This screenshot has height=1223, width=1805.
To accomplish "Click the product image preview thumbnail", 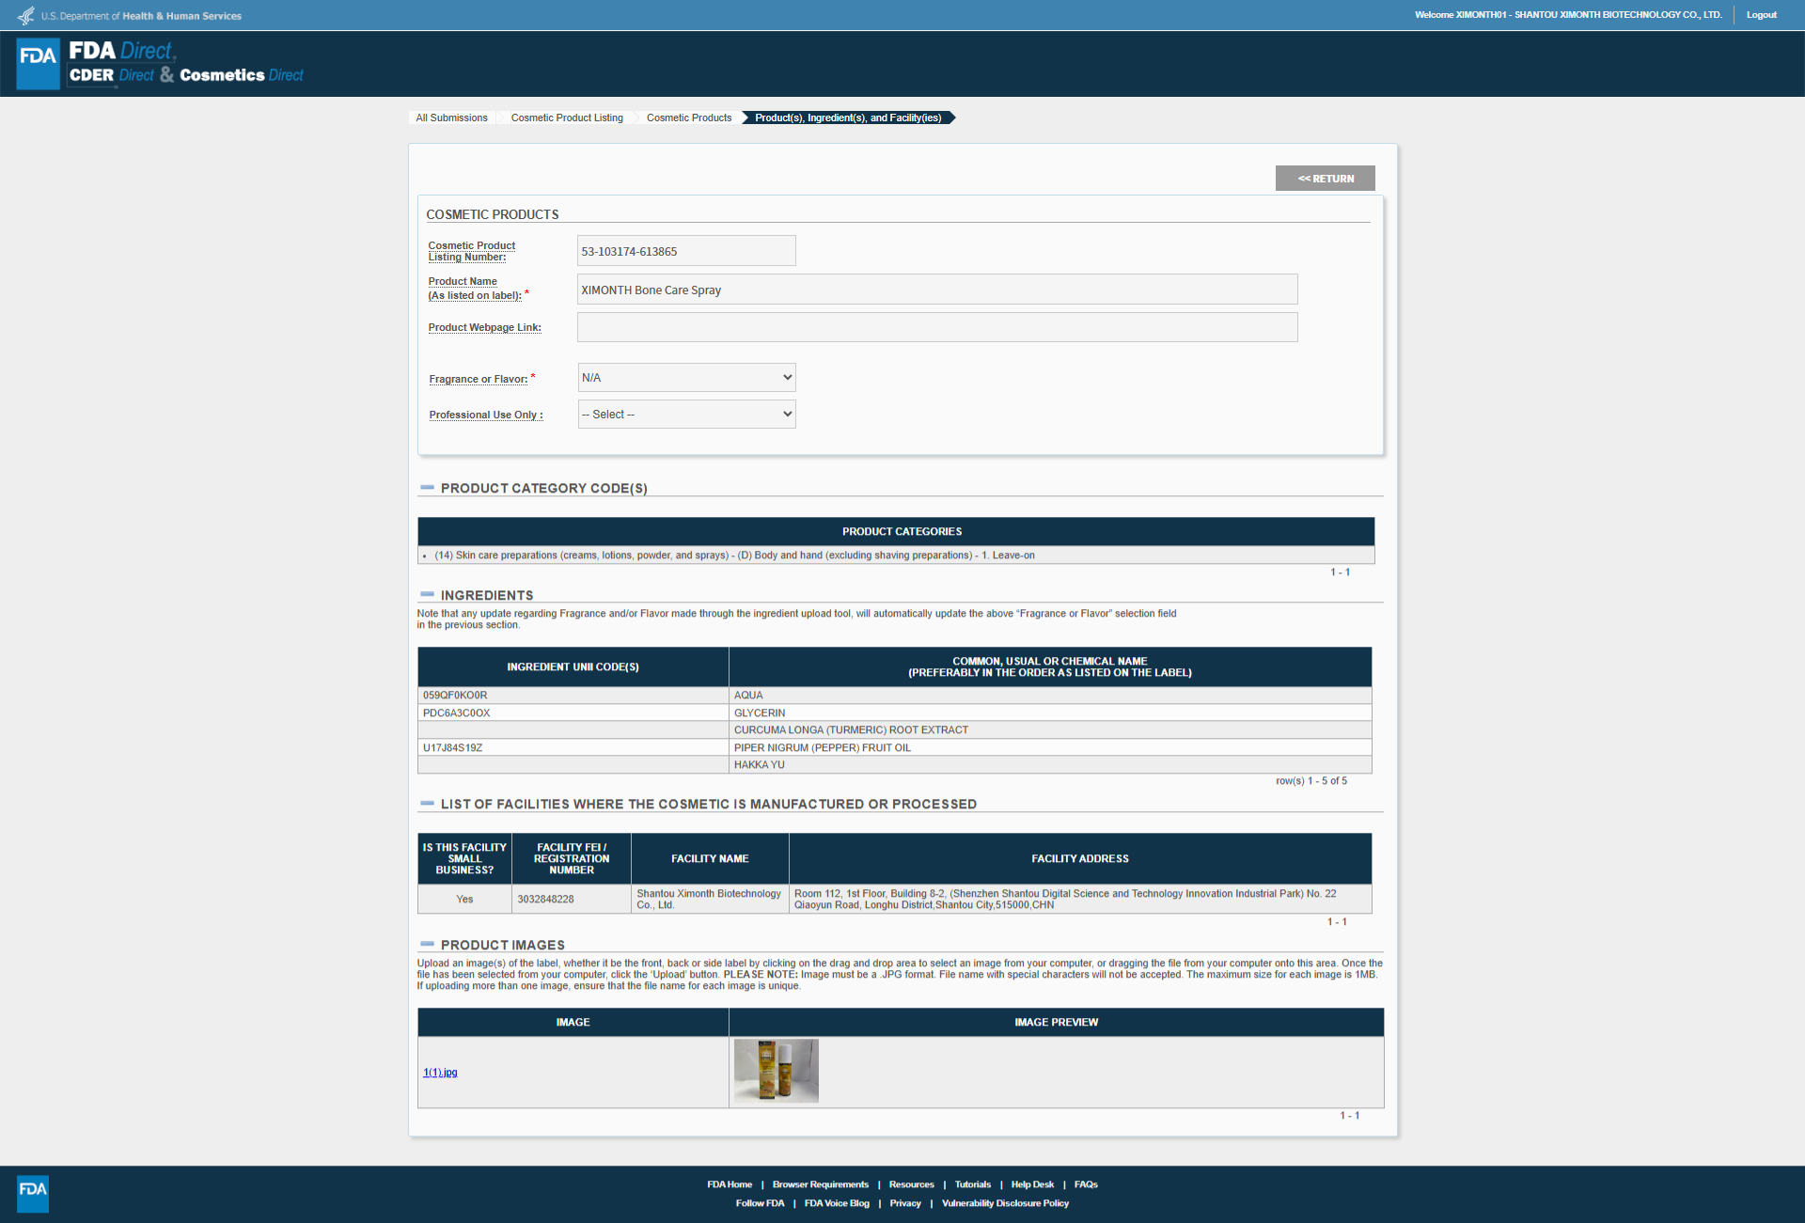I will tap(777, 1071).
